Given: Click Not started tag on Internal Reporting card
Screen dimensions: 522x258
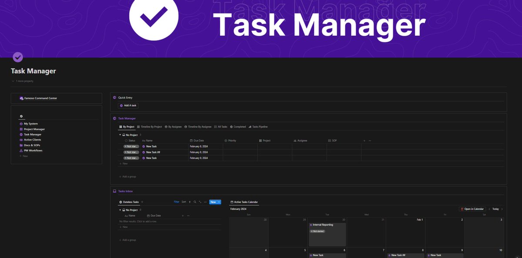Looking at the screenshot, I should (x=318, y=231).
